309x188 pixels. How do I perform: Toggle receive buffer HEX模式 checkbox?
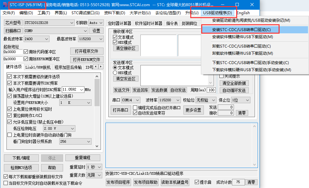(115, 42)
